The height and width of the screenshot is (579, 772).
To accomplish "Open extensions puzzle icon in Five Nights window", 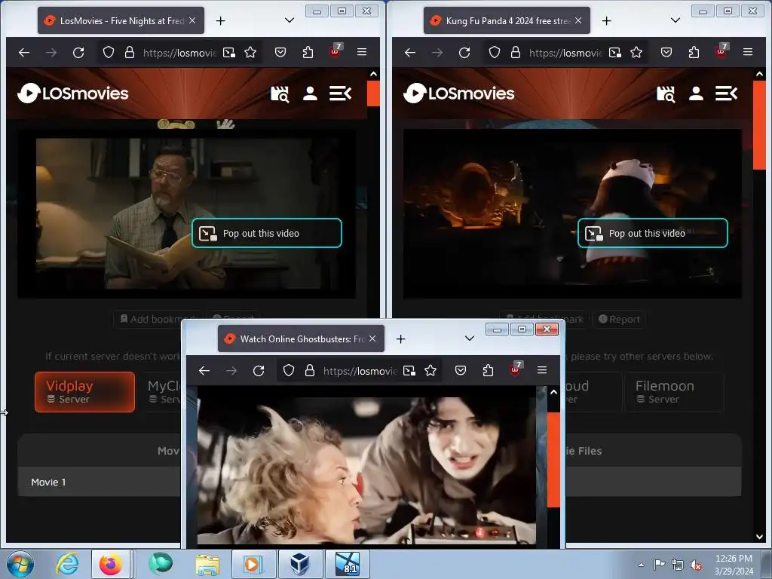I will (x=308, y=52).
